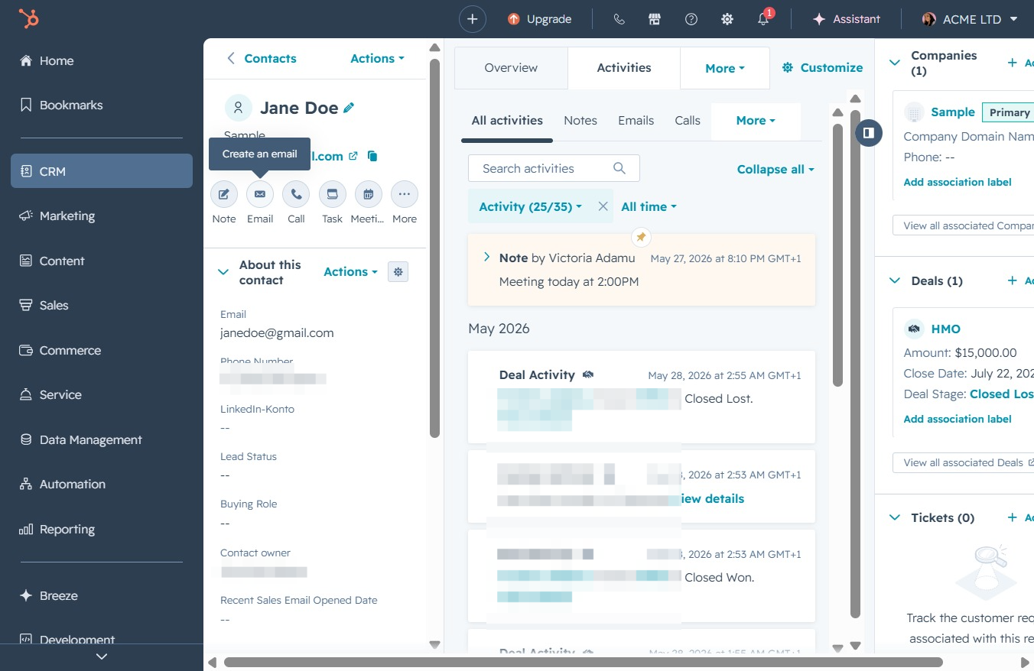Image resolution: width=1034 pixels, height=671 pixels.
Task: Expand sidebar with bottom chevron
Action: click(101, 656)
